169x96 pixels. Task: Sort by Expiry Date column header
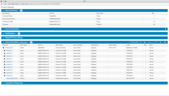coord(113,45)
